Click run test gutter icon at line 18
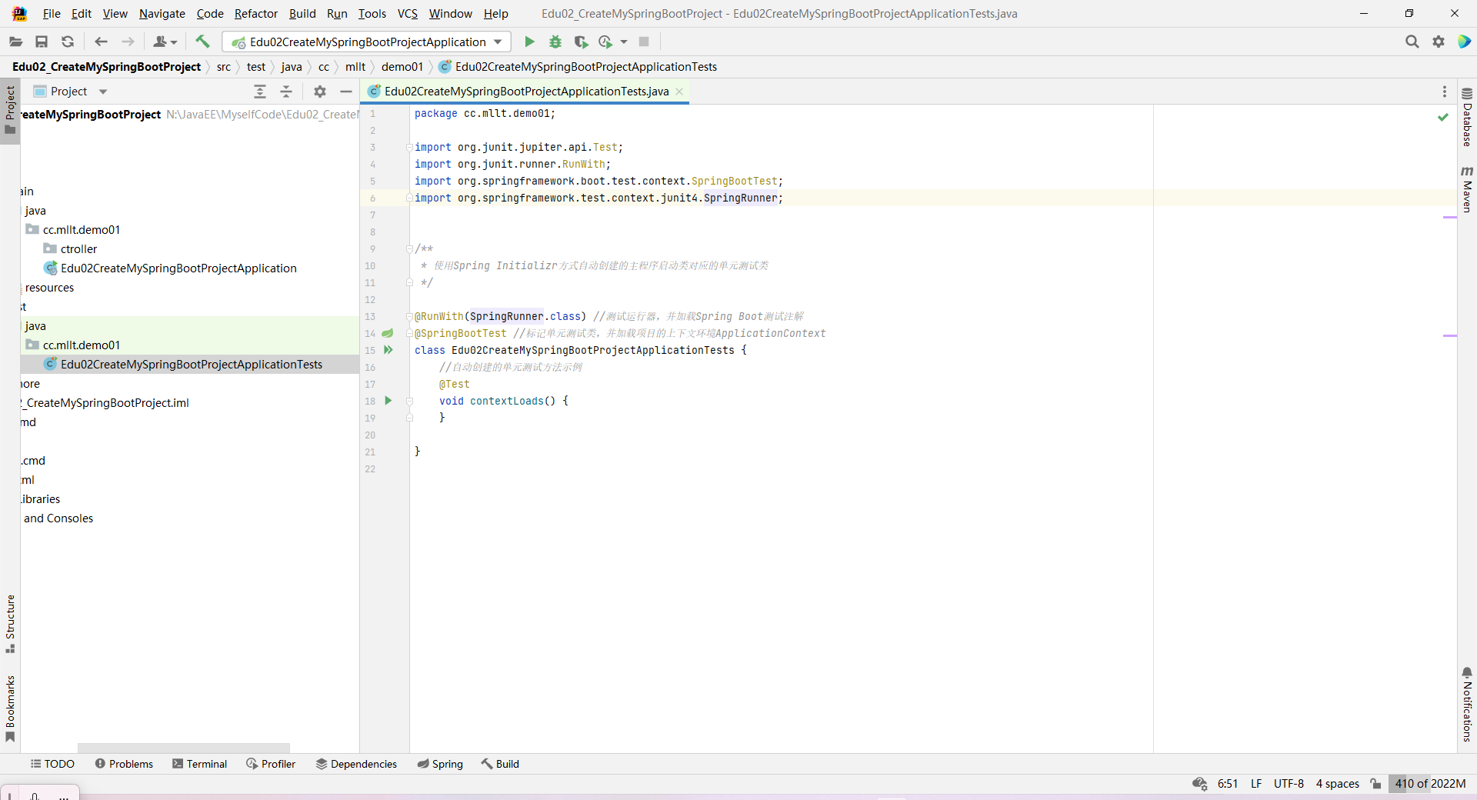The image size is (1477, 800). 388,401
